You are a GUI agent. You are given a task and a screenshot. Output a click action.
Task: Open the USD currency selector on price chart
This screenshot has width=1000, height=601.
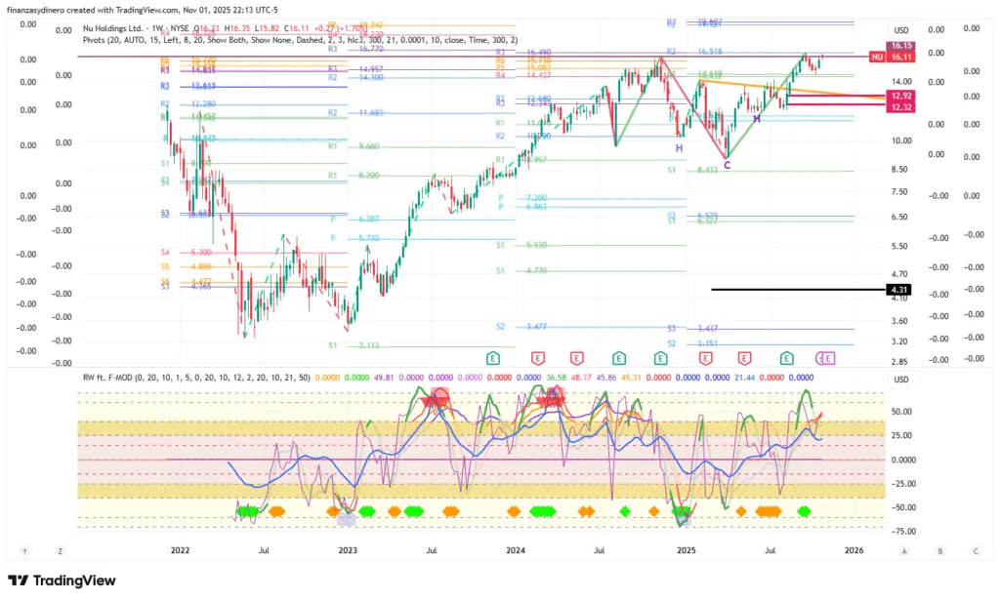click(900, 30)
